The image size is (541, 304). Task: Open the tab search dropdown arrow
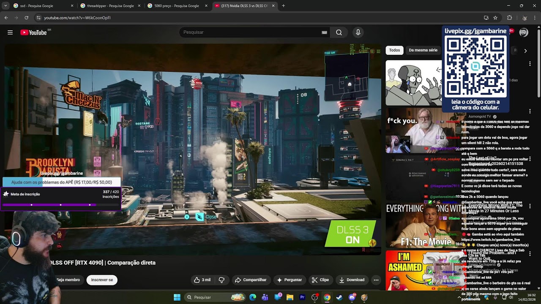[5, 6]
